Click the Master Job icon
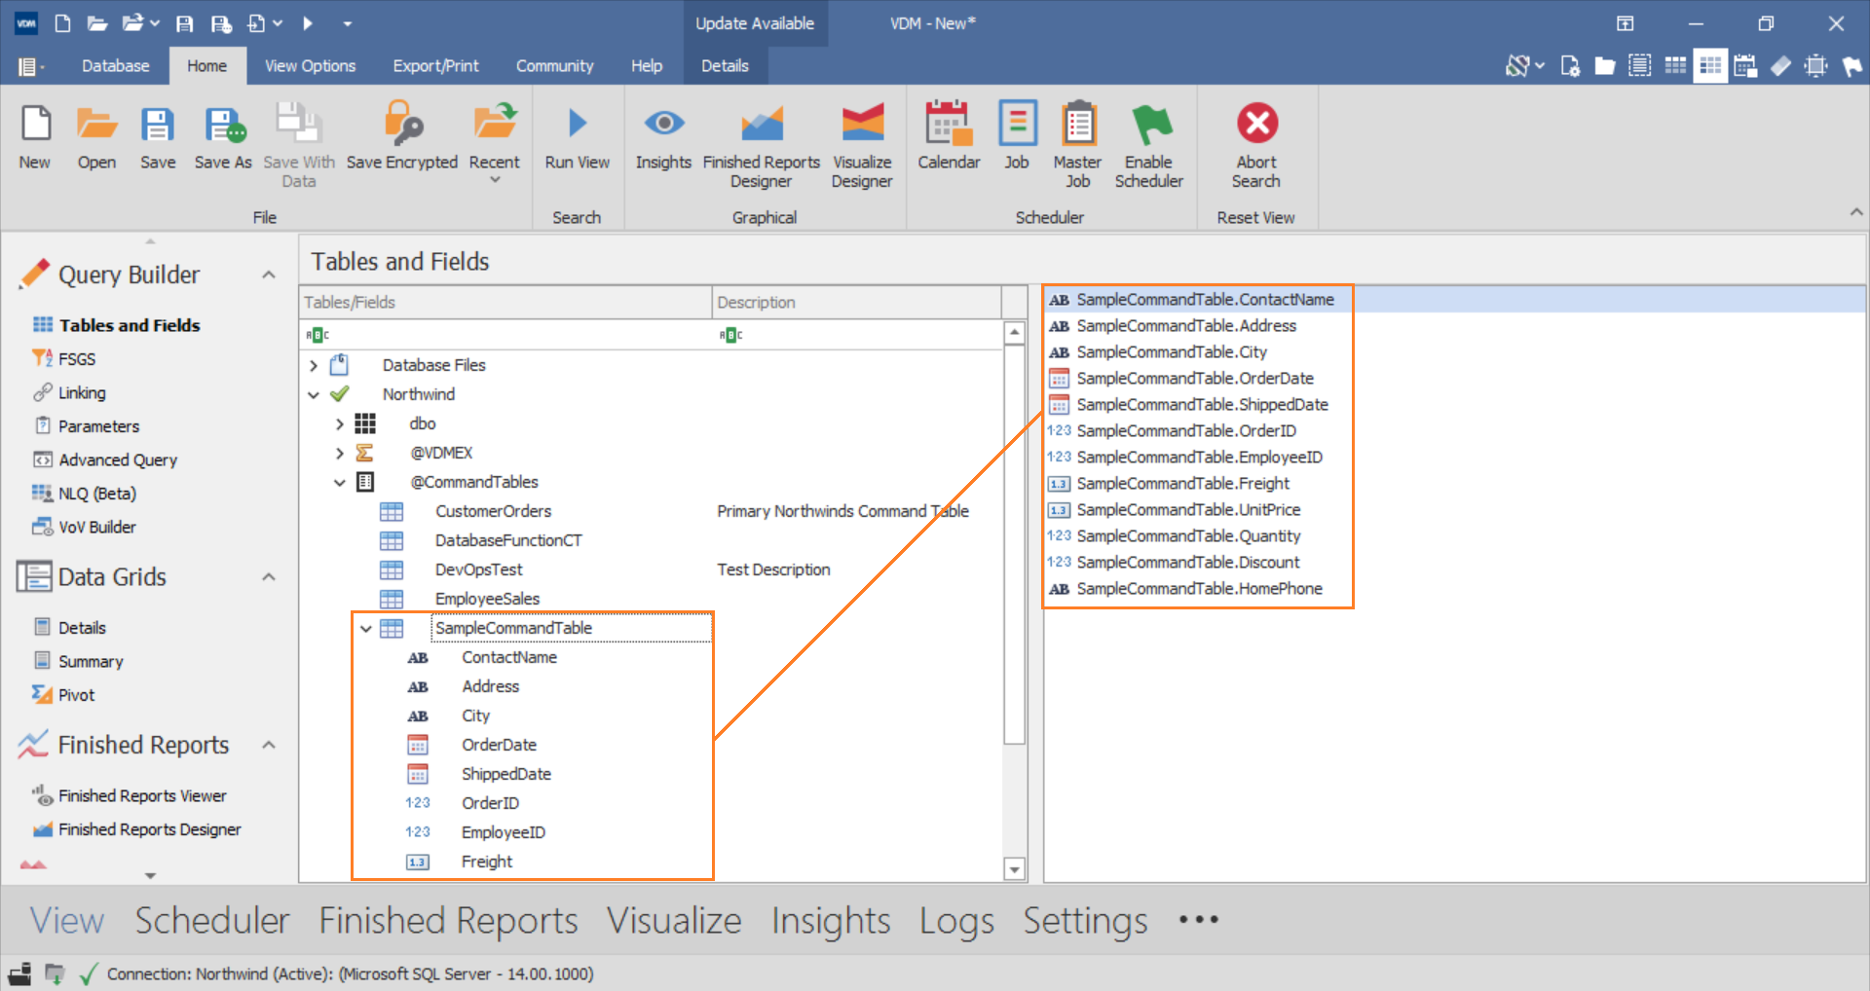 [x=1078, y=124]
